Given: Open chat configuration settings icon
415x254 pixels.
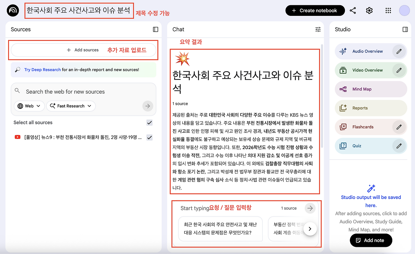Looking at the screenshot, I should pos(318,29).
